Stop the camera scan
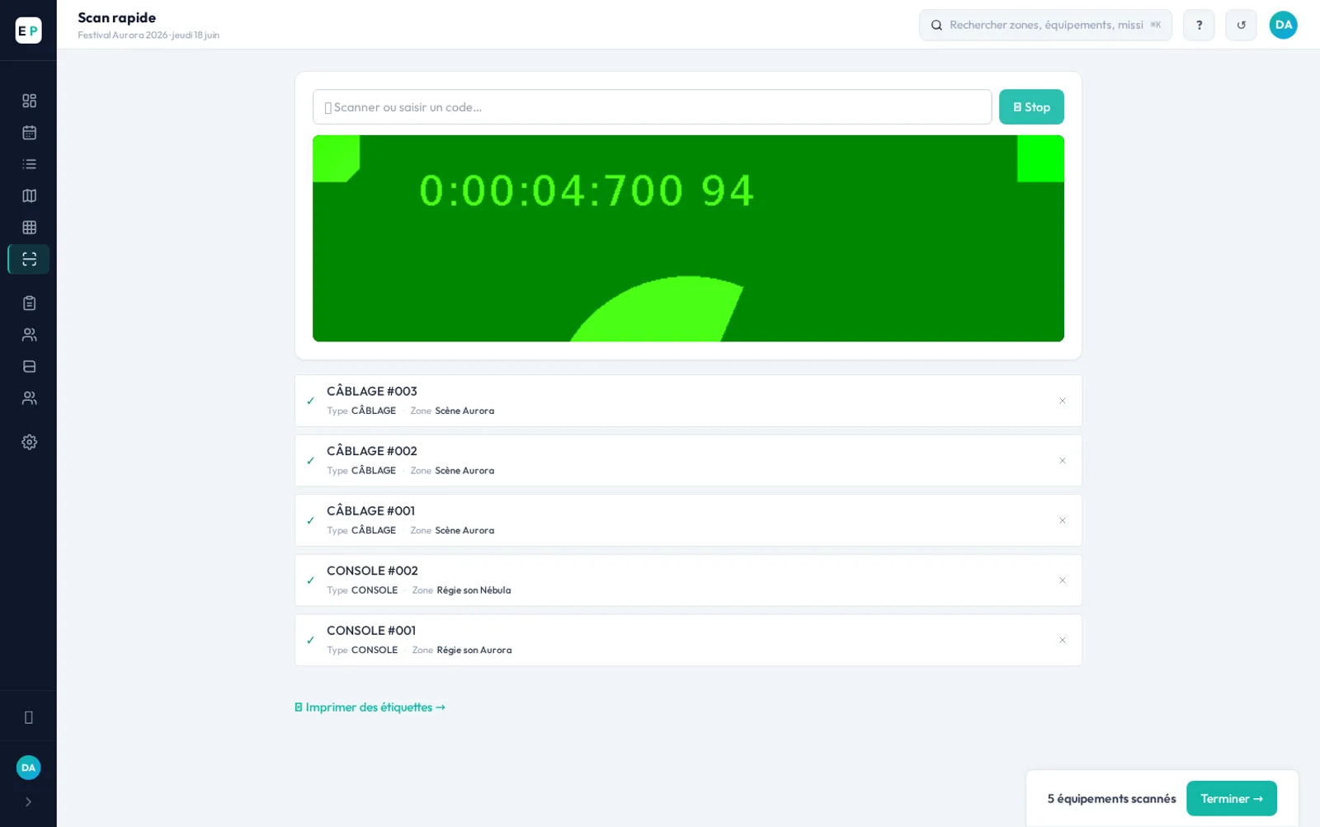This screenshot has height=827, width=1320. pos(1031,107)
